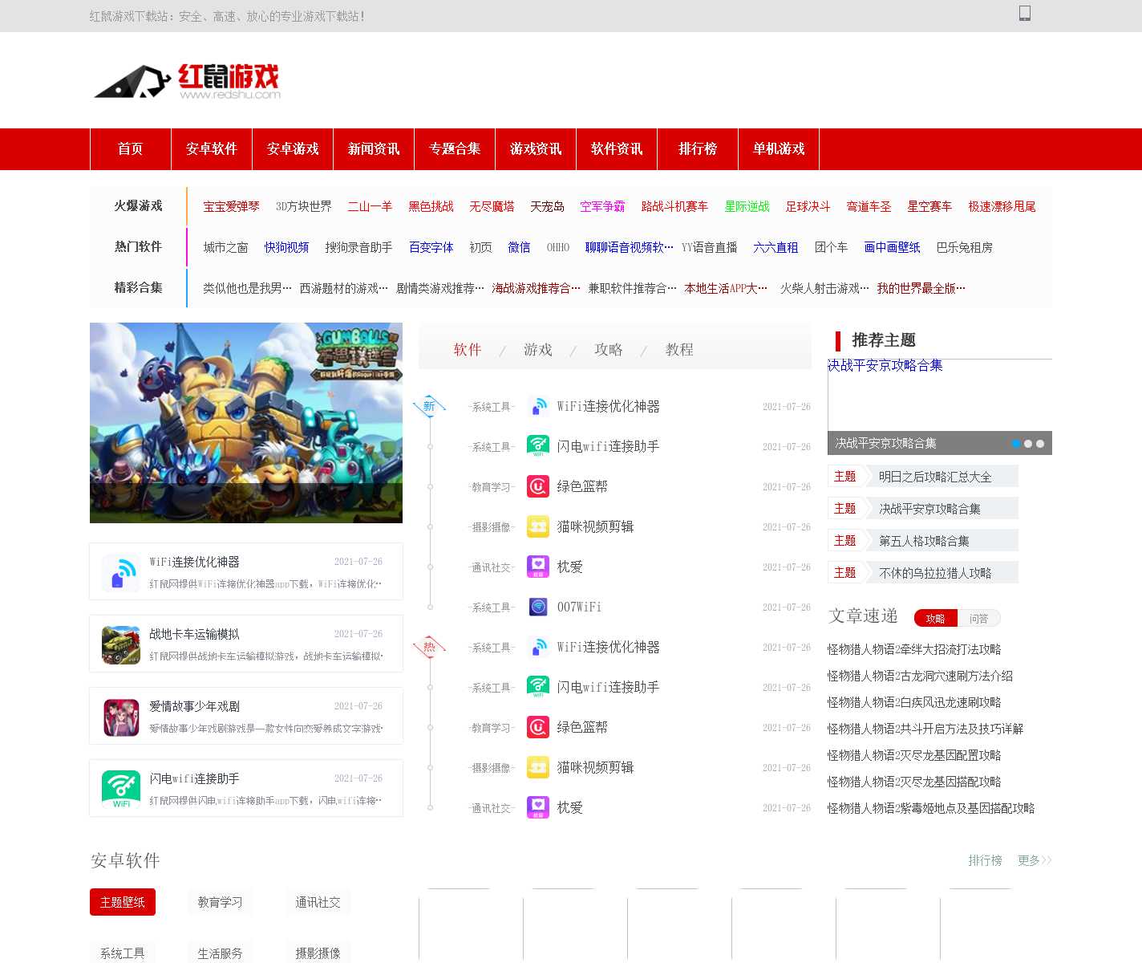Click the 战地卡车运输模拟 tank game icon
The height and width of the screenshot is (963, 1142).
pos(121,645)
